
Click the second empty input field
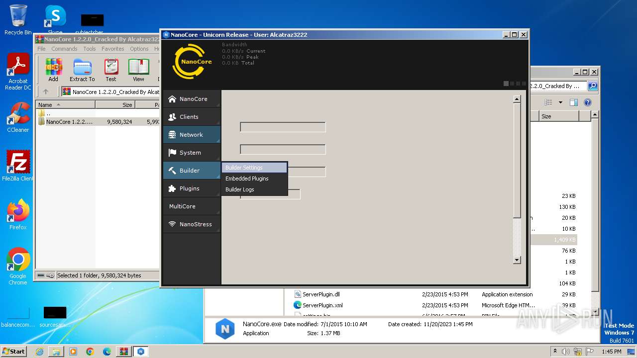[283, 149]
